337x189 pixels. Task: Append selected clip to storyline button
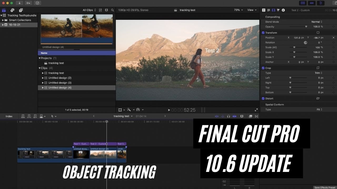point(35,116)
